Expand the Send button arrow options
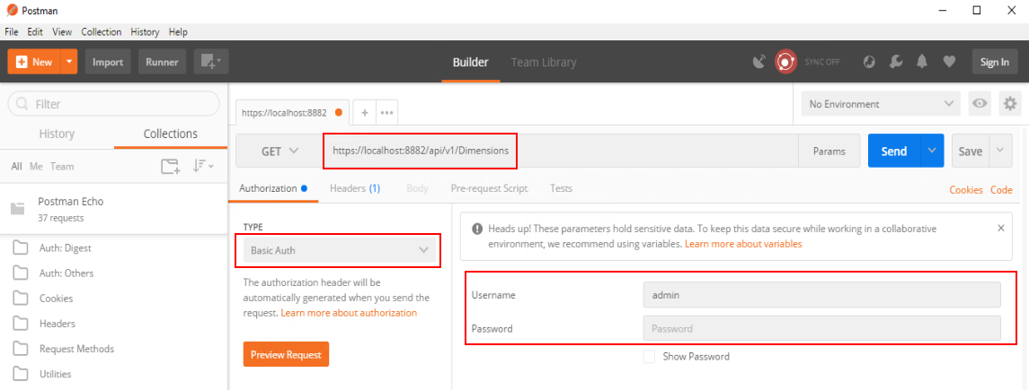Image resolution: width=1029 pixels, height=390 pixels. pyautogui.click(x=932, y=152)
